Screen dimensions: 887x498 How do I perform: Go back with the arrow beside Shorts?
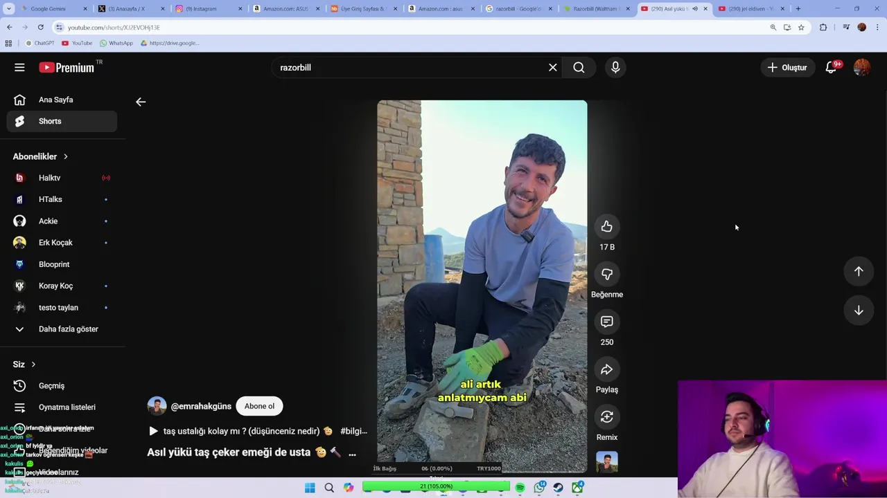coord(141,102)
